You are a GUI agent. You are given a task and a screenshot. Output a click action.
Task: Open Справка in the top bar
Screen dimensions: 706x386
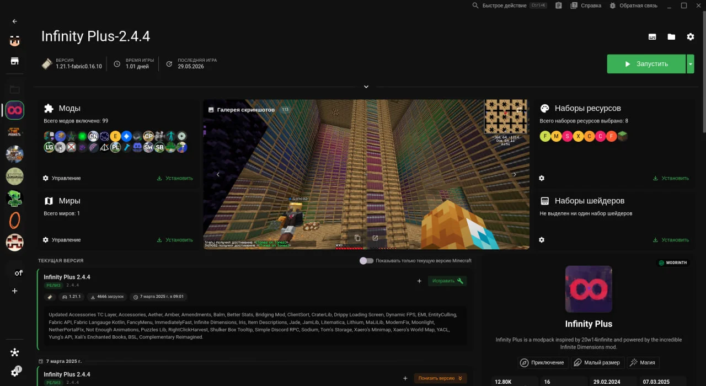click(x=586, y=6)
